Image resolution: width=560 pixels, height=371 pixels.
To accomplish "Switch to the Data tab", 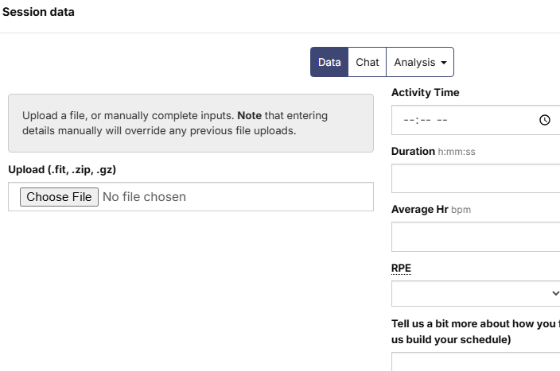I will click(329, 62).
